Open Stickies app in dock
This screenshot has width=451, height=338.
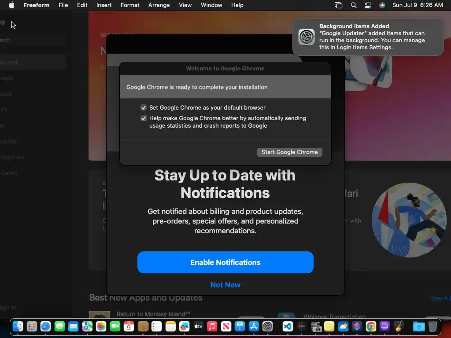(x=329, y=327)
